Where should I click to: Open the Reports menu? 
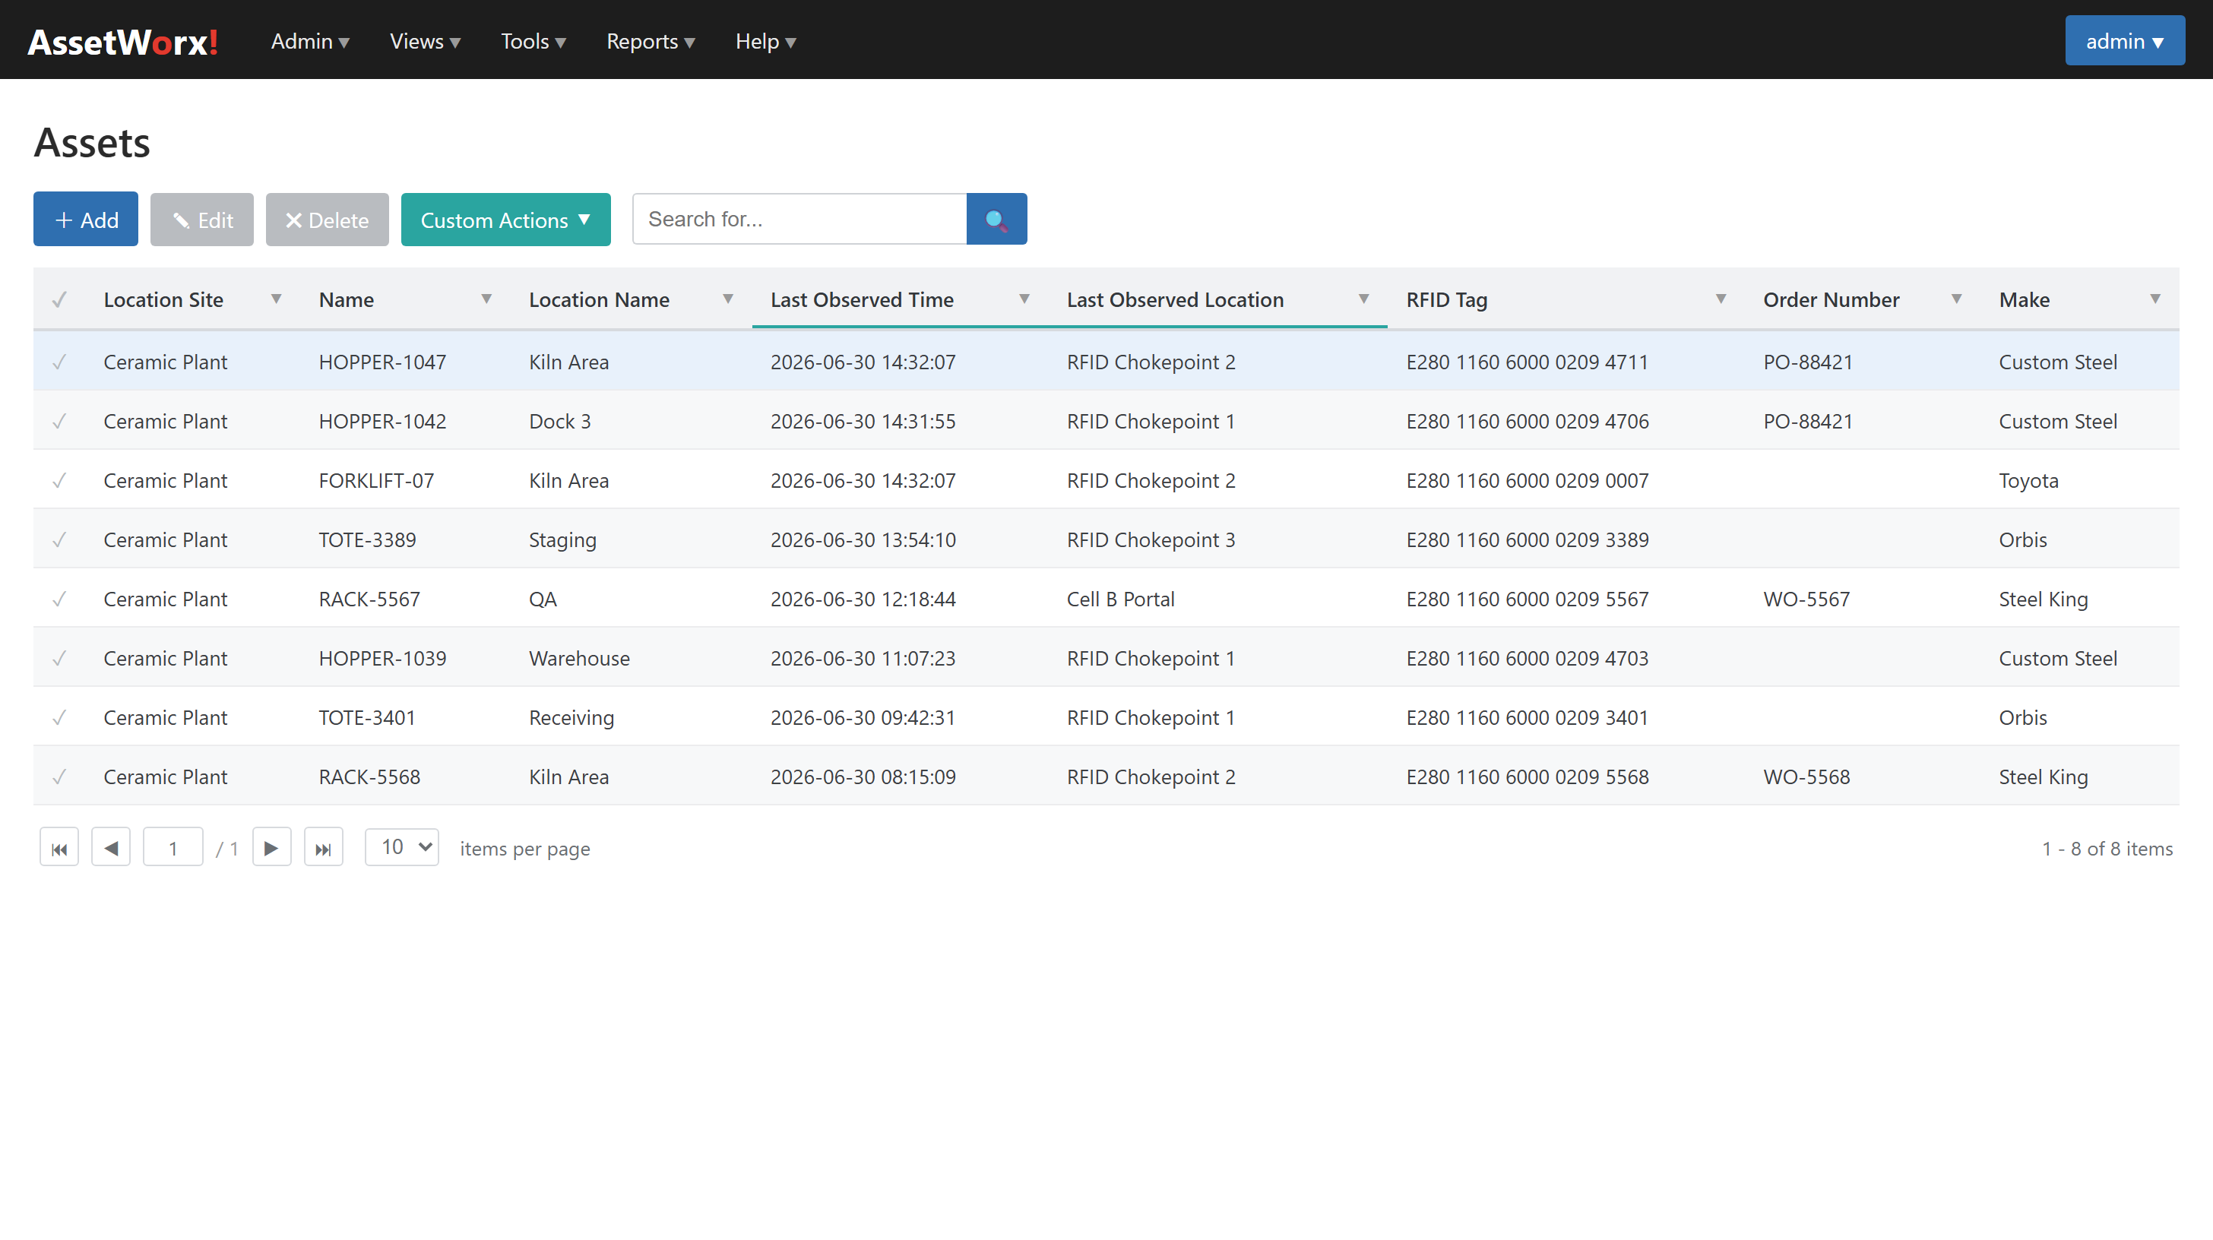pyautogui.click(x=651, y=40)
